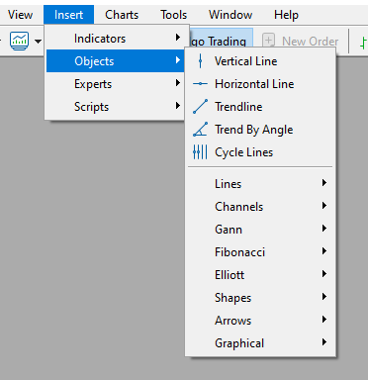
Task: Click the Algo Trading button
Action: click(x=221, y=42)
